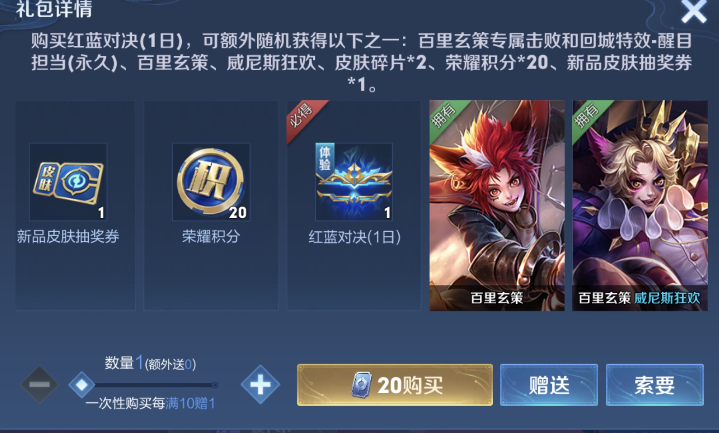Click the 索要 request button
This screenshot has width=719, height=433.
coord(654,385)
